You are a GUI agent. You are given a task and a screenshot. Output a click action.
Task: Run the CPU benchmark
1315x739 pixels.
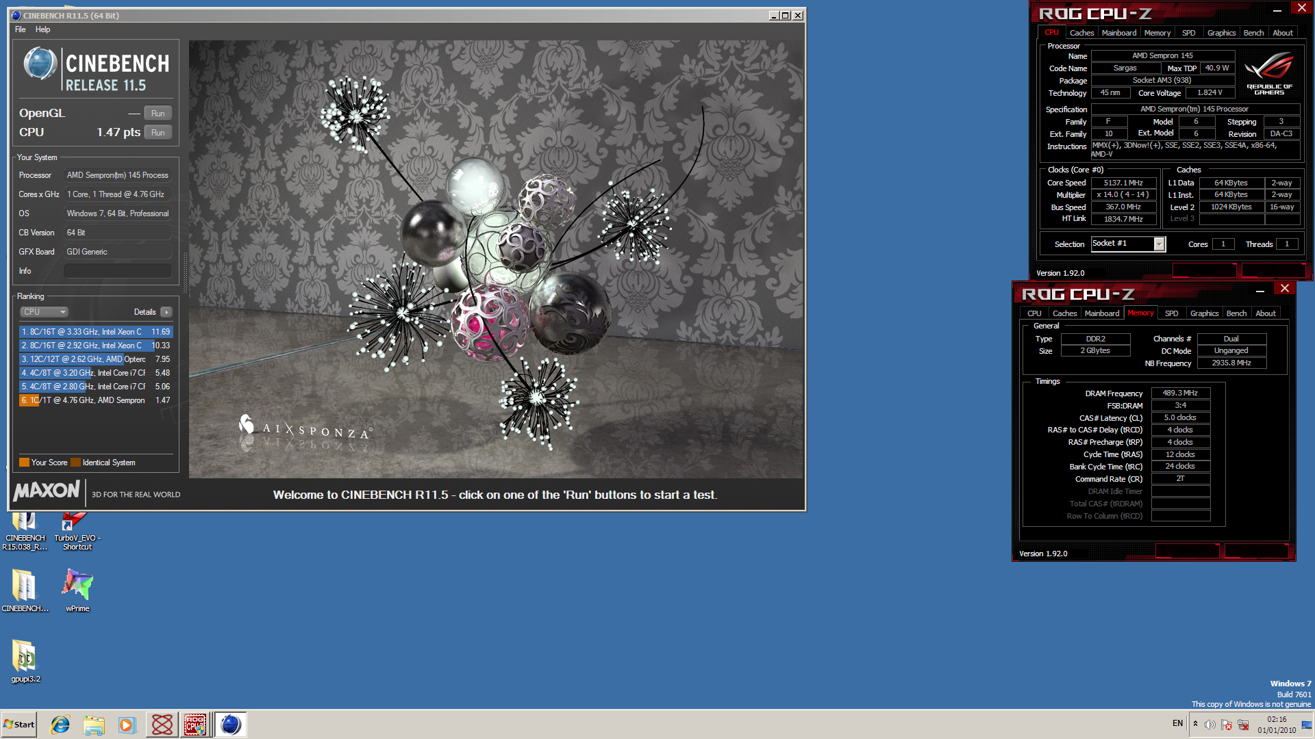[158, 133]
